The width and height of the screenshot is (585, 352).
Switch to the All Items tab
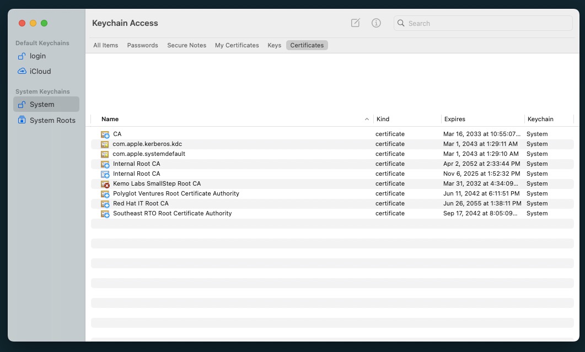click(105, 45)
